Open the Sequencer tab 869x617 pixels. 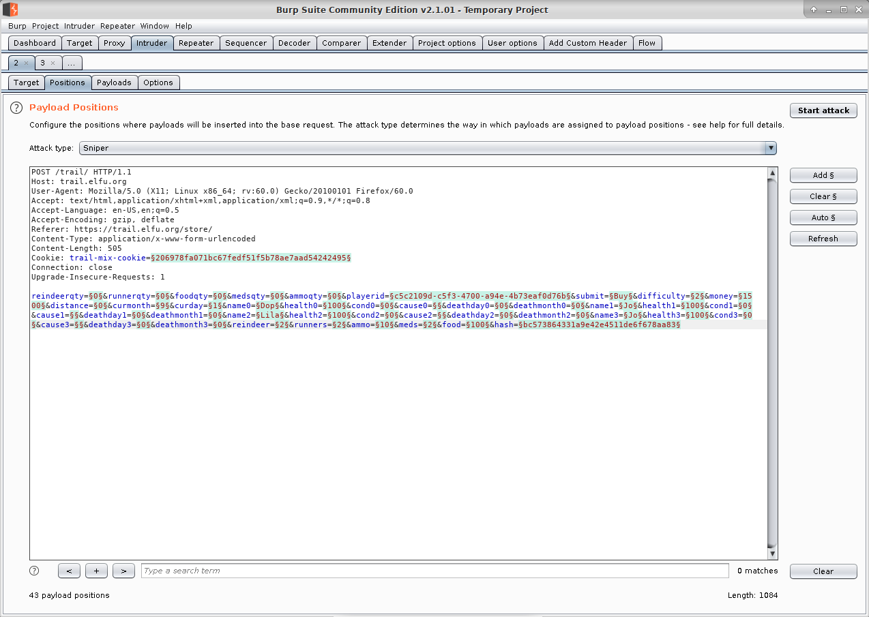point(246,43)
